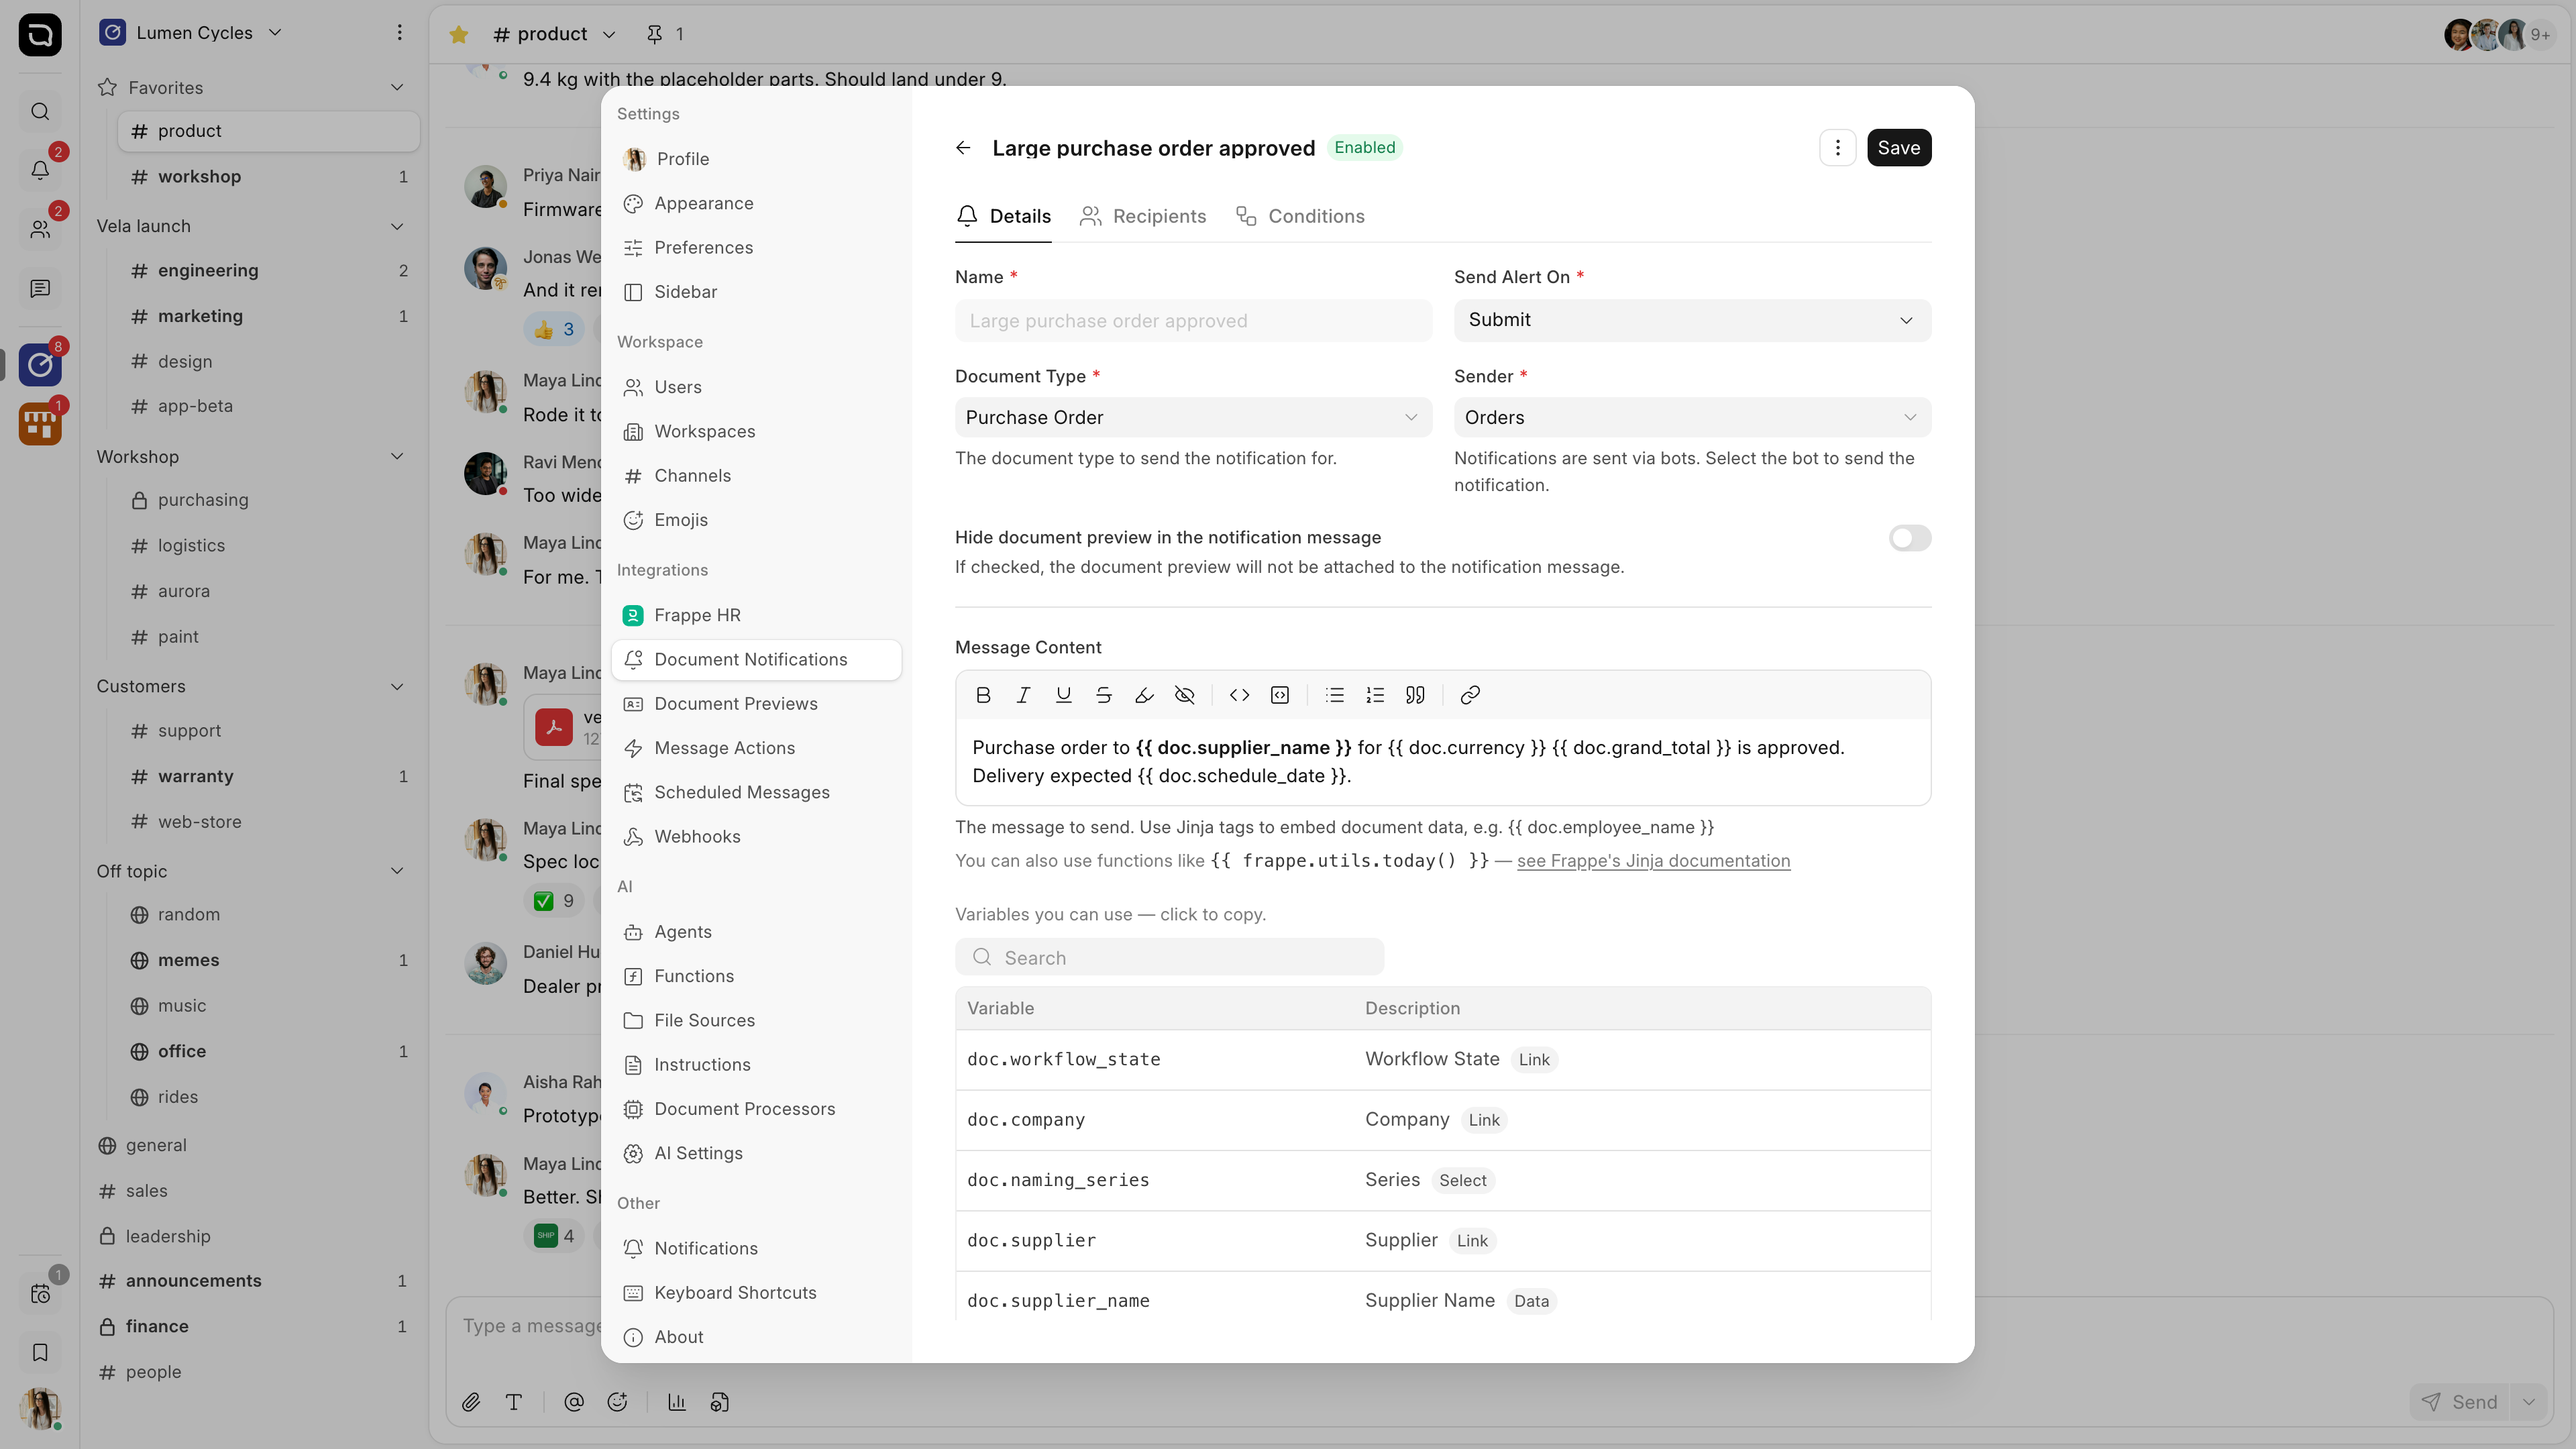This screenshot has height=1449, width=2576.
Task: Insert a bulleted list
Action: tap(1335, 695)
